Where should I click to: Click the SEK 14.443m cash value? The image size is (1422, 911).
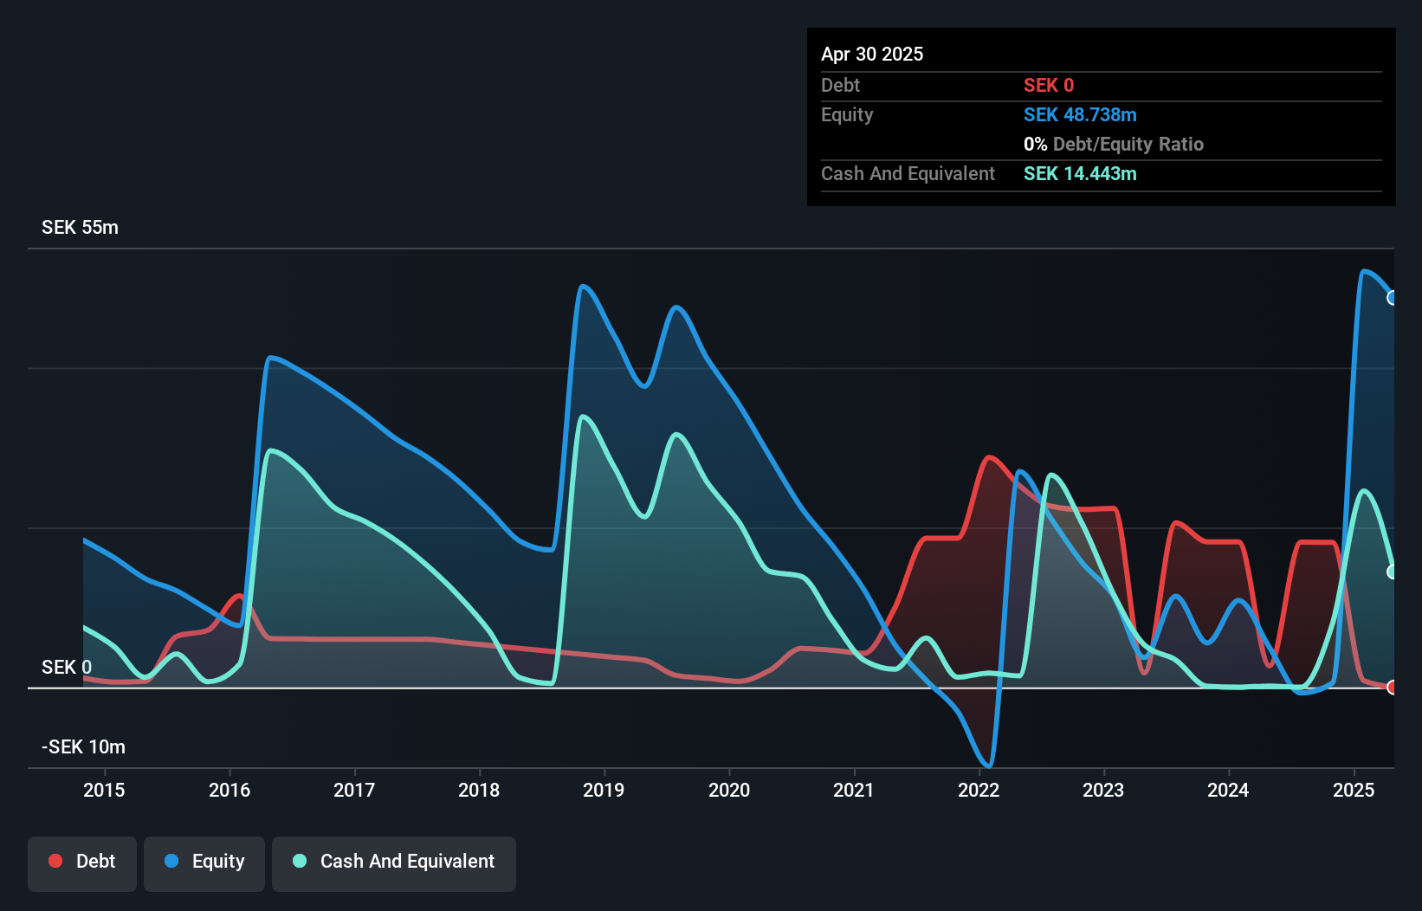point(1080,174)
